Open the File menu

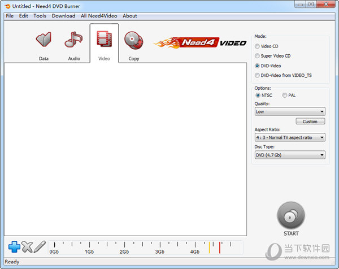[x=10, y=16]
